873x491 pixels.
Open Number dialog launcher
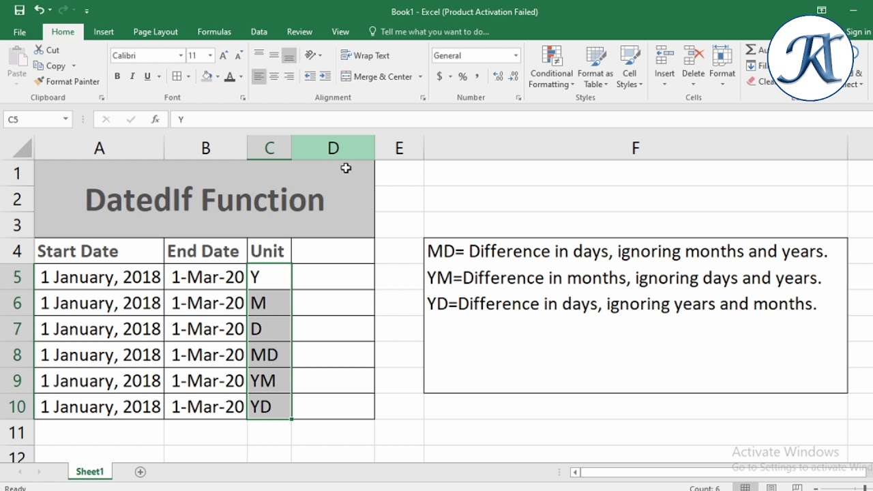(x=518, y=98)
